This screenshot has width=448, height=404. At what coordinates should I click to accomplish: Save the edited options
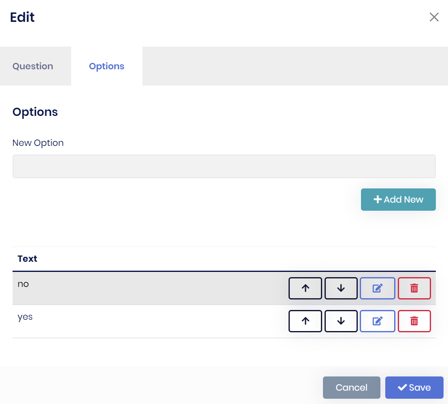click(414, 387)
